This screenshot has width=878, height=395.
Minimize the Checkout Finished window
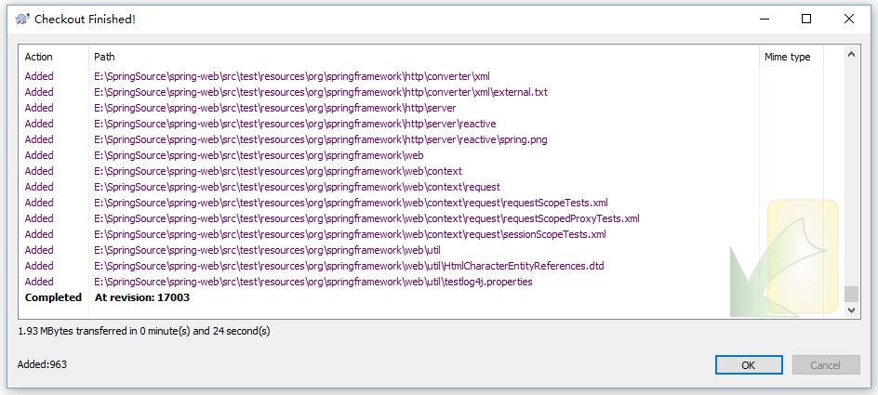click(765, 19)
